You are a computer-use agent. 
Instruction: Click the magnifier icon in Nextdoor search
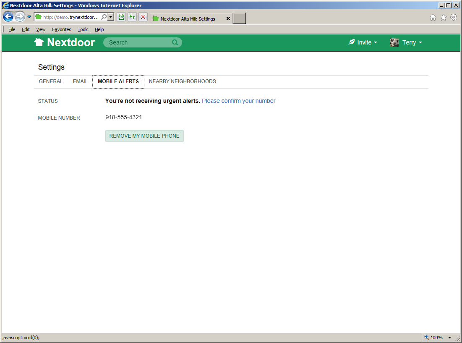[175, 42]
